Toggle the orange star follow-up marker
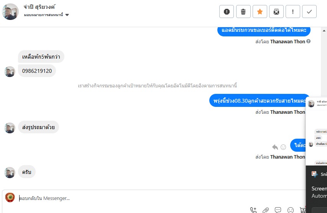 [x=260, y=12]
